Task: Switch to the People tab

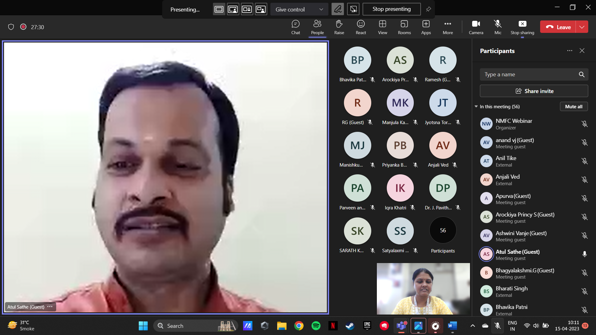Action: point(317,27)
